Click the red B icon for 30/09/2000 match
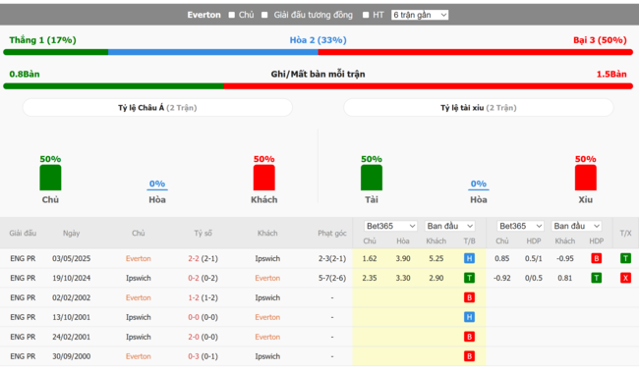639x372 pixels. (469, 356)
